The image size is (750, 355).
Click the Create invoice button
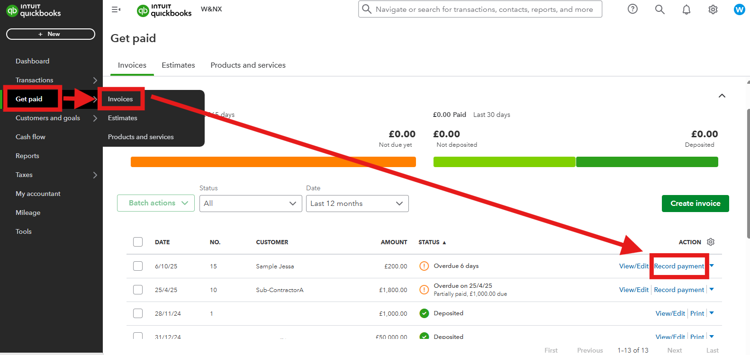(695, 204)
